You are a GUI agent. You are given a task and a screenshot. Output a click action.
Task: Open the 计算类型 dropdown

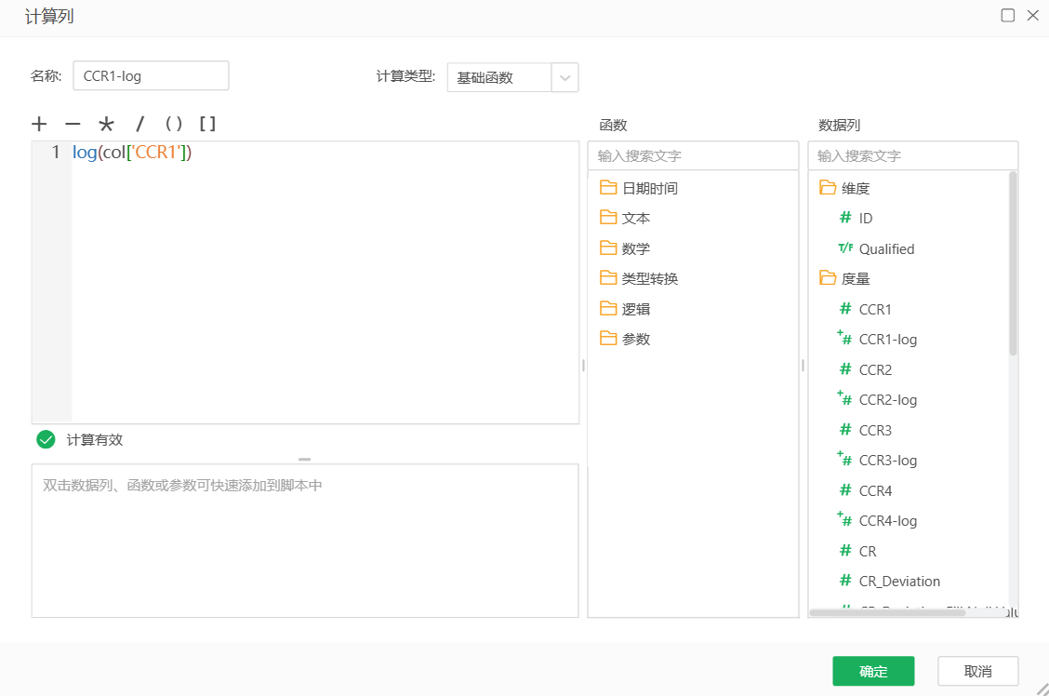(564, 77)
